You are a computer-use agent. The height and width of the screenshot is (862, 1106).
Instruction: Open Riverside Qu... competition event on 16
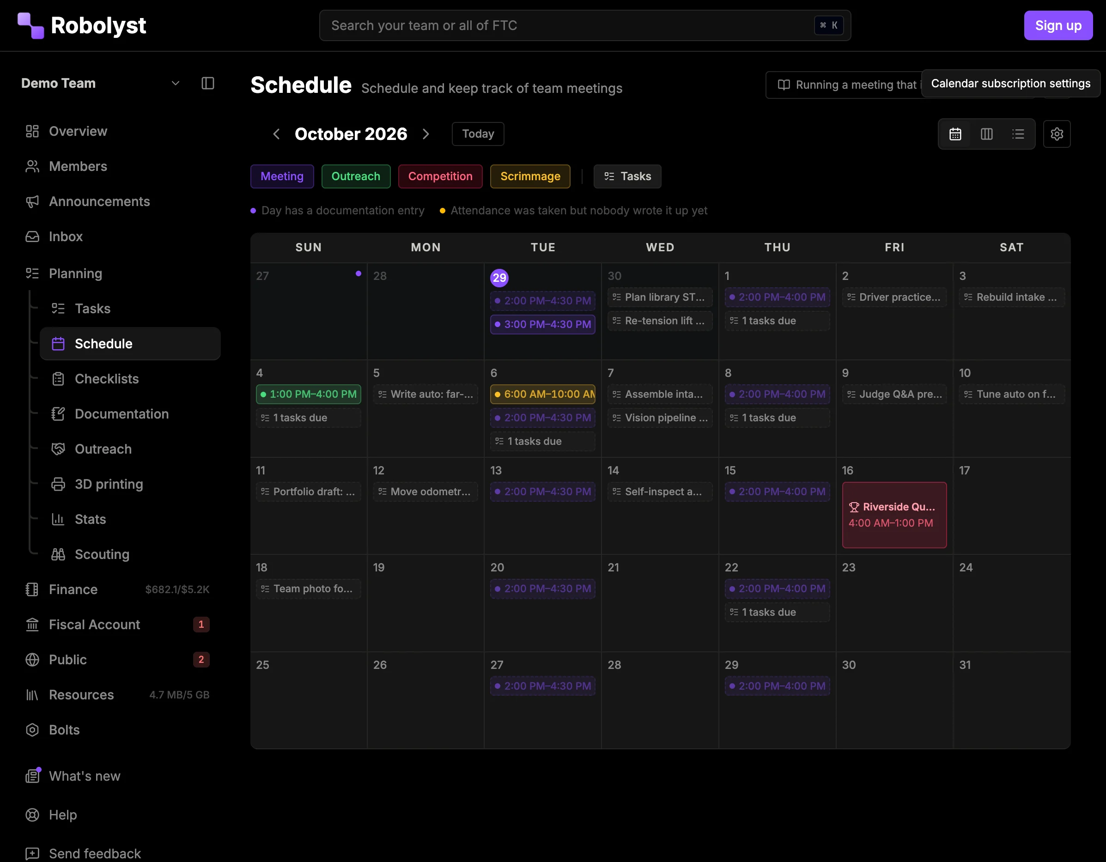tap(894, 515)
